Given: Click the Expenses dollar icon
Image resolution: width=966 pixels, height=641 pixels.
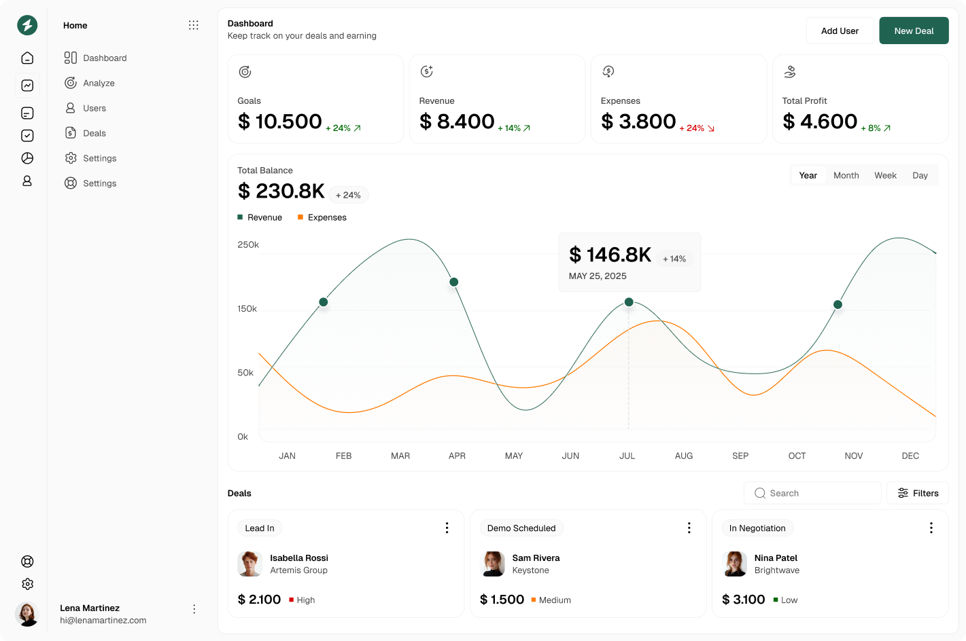Looking at the screenshot, I should pos(608,71).
